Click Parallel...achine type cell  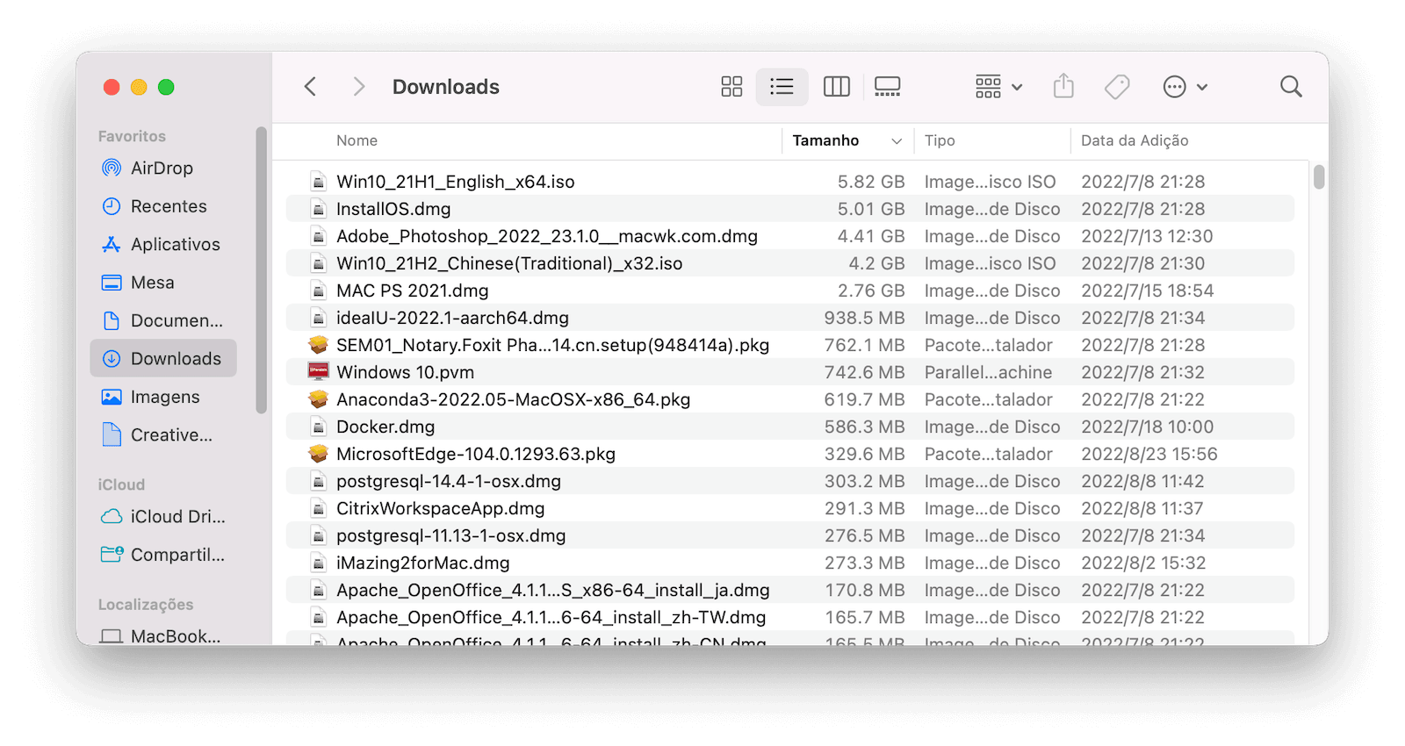pyautogui.click(x=988, y=372)
